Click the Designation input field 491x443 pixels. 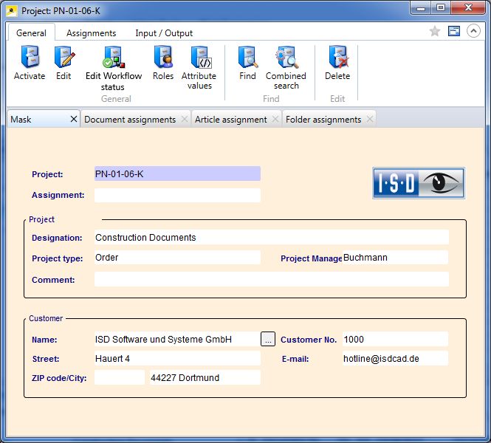tap(271, 238)
